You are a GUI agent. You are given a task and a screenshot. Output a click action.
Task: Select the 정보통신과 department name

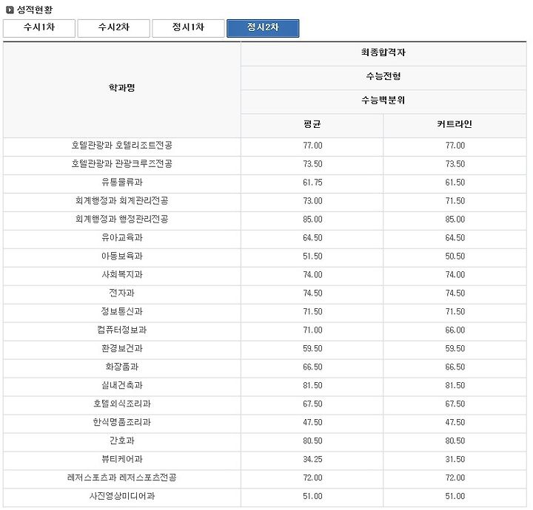pos(121,311)
